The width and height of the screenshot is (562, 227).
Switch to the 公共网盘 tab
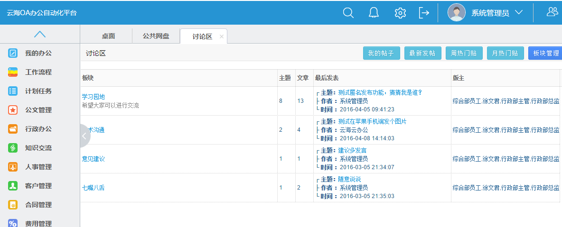point(156,36)
